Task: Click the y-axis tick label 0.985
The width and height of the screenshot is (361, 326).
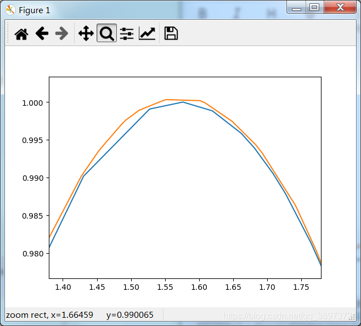Action: (32, 216)
